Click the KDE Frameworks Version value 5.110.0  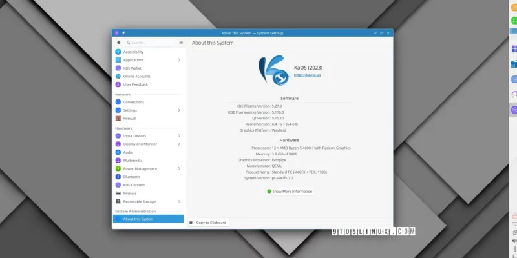tap(278, 112)
